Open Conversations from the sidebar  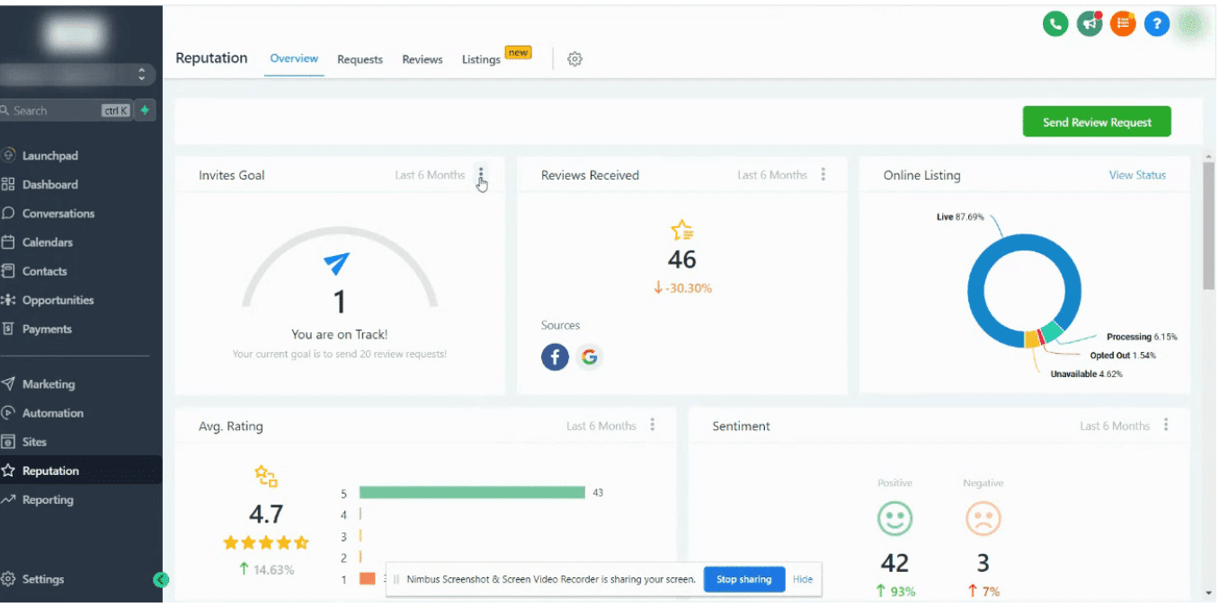[x=57, y=213]
